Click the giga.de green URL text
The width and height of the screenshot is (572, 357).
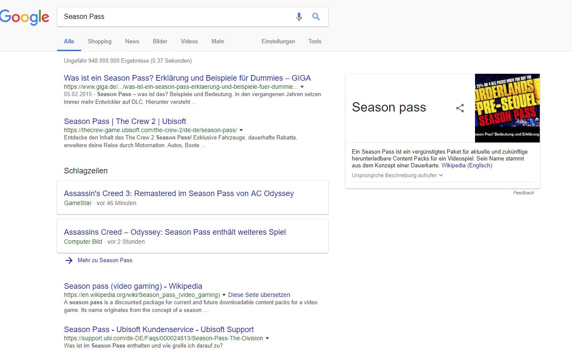181,87
